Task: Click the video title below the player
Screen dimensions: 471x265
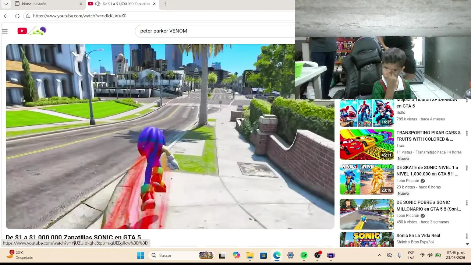Action: click(x=73, y=237)
